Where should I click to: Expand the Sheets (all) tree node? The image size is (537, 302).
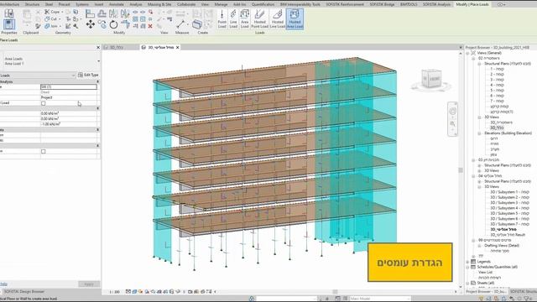click(468, 284)
